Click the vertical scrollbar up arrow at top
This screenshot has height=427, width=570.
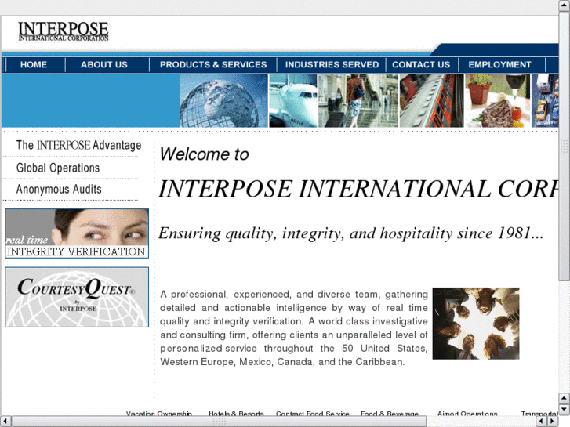[565, 5]
